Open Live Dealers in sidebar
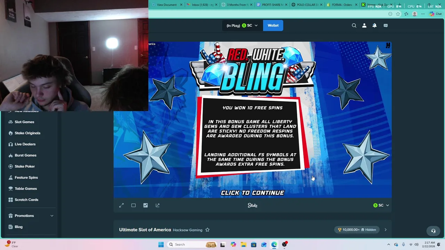Viewport: 445px width, 250px height. pos(25,144)
